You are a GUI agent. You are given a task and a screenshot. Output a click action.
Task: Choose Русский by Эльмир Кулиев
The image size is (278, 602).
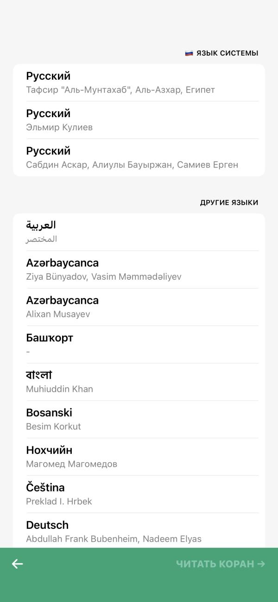(139, 120)
